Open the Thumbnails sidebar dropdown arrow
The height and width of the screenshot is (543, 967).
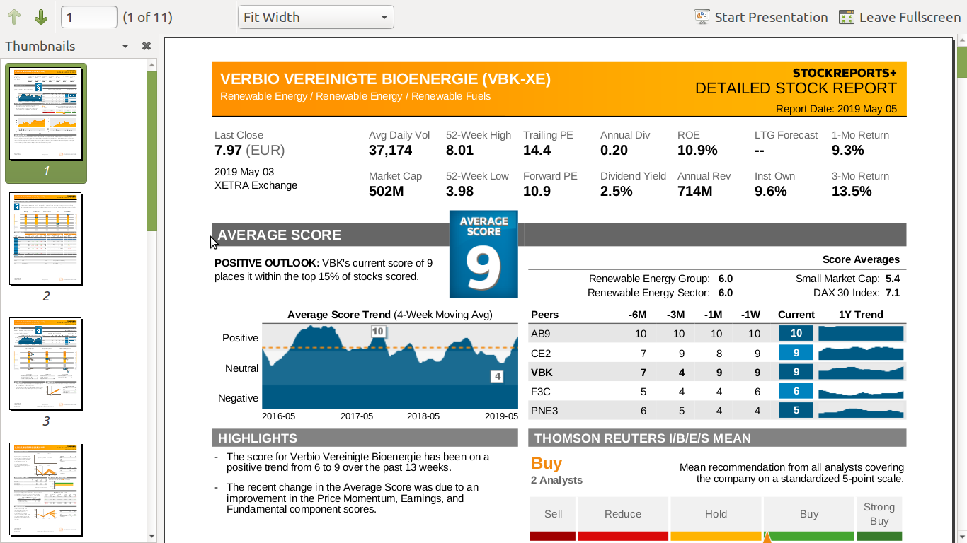pyautogui.click(x=125, y=46)
